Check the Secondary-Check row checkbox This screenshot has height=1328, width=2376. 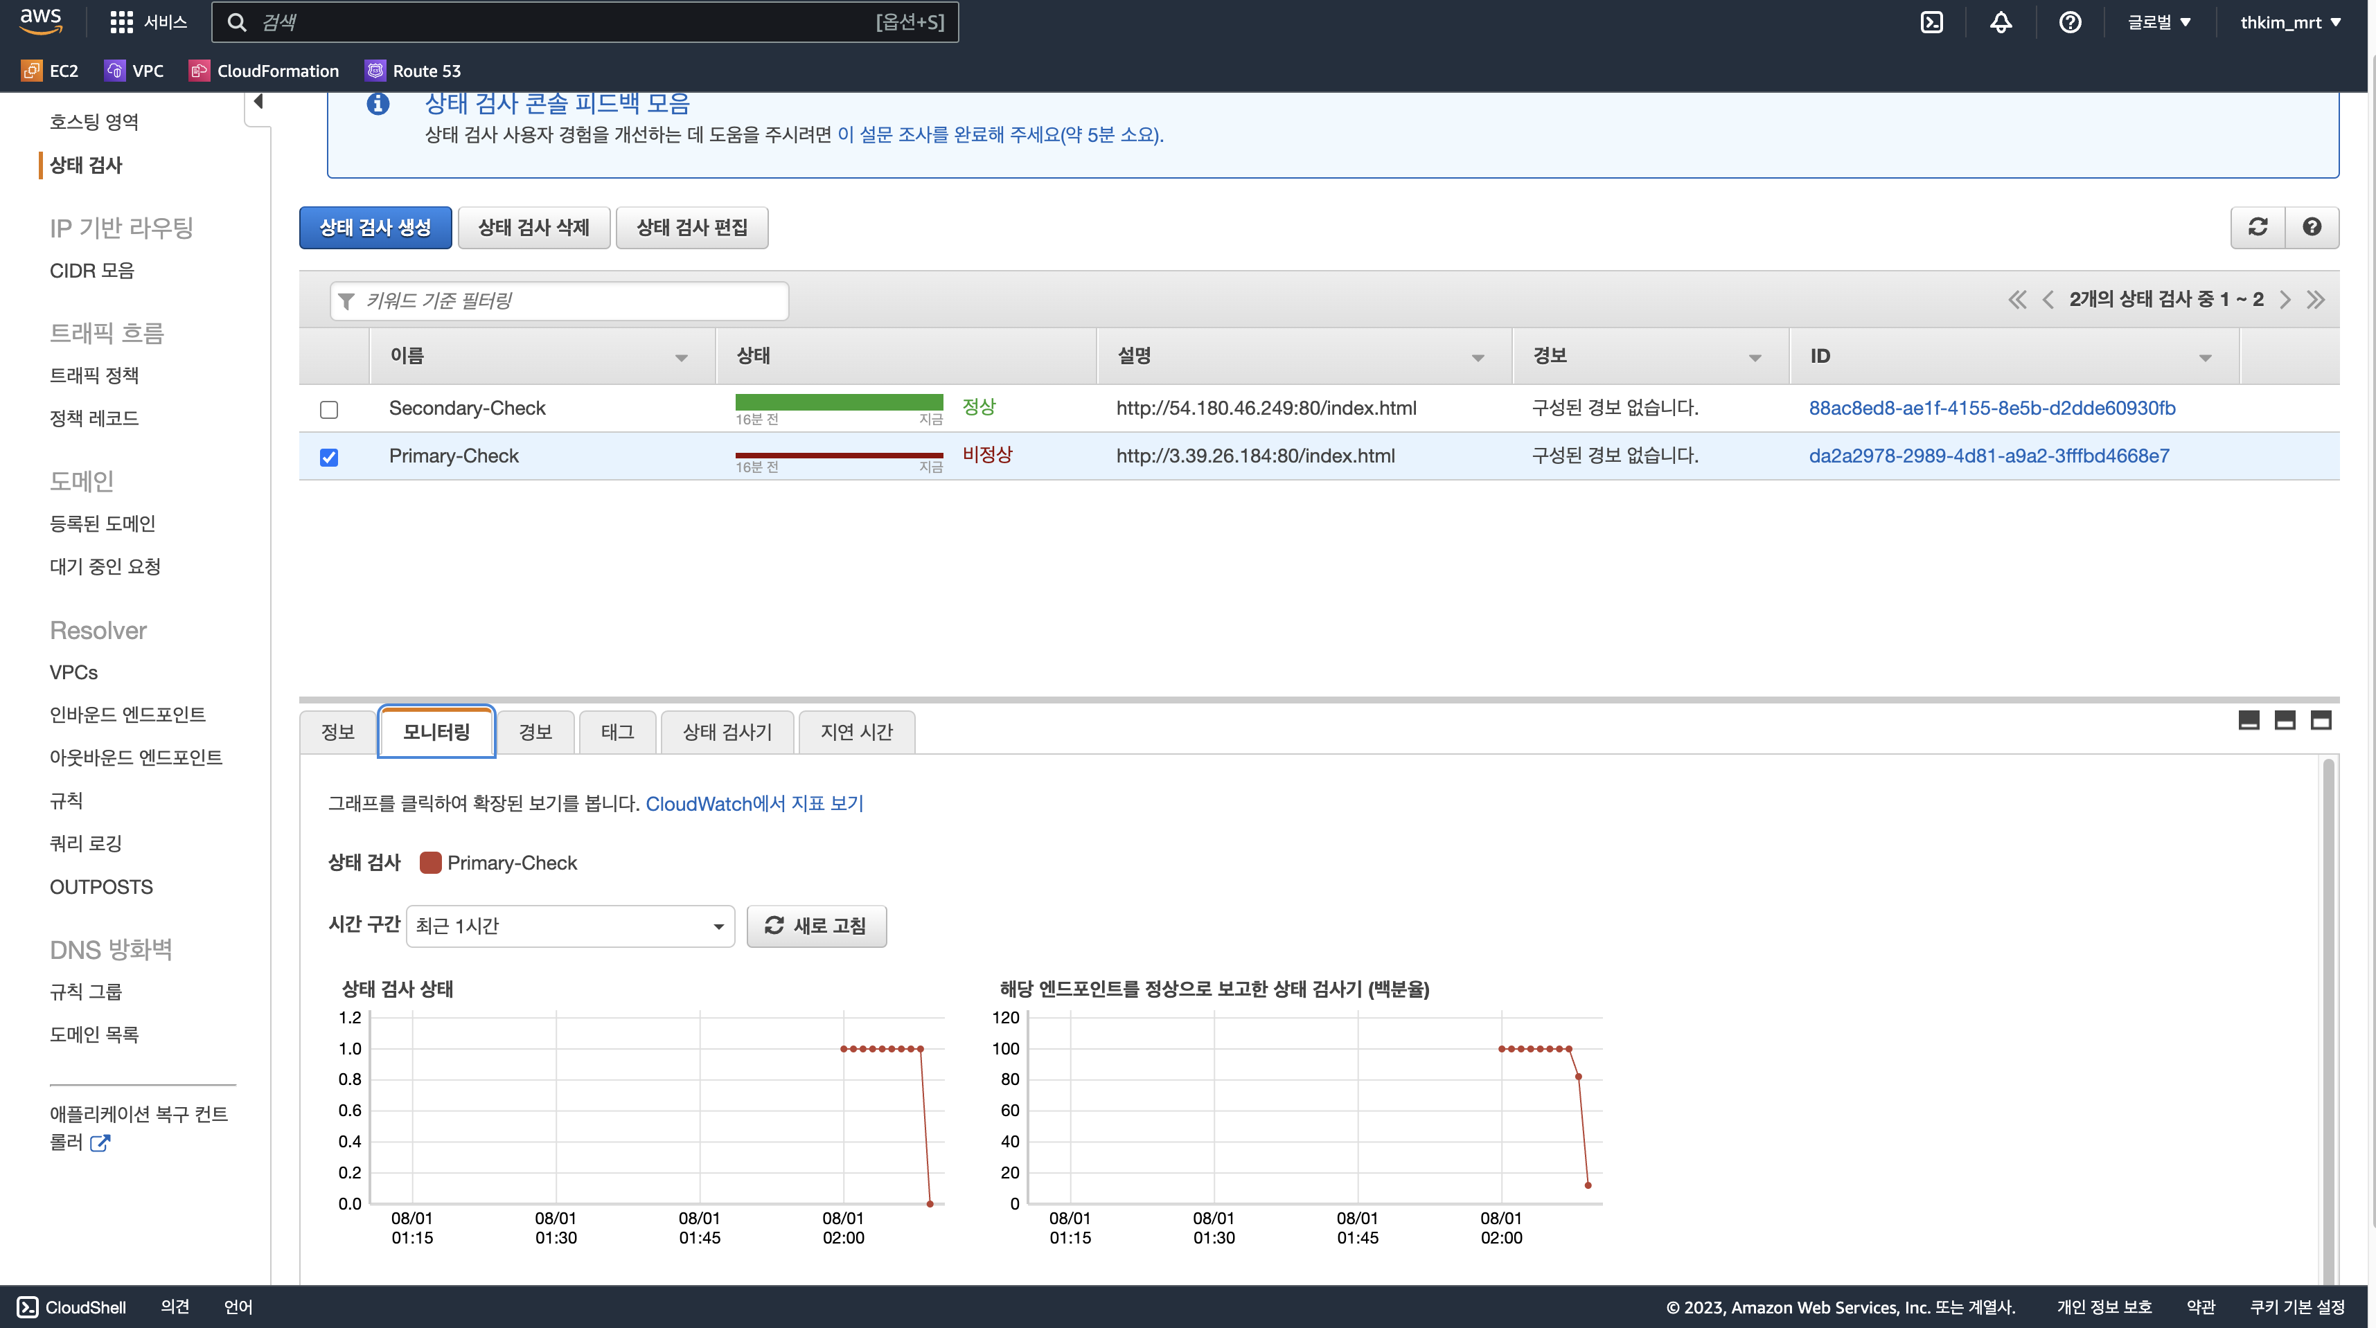pos(329,409)
